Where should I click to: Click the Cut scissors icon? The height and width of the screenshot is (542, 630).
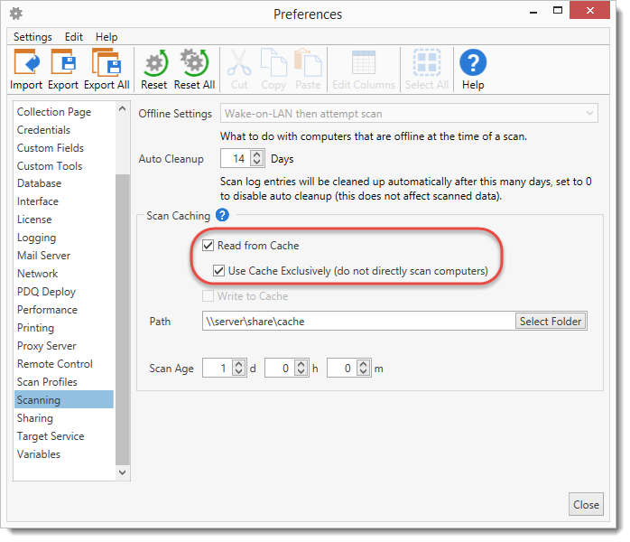[x=239, y=62]
